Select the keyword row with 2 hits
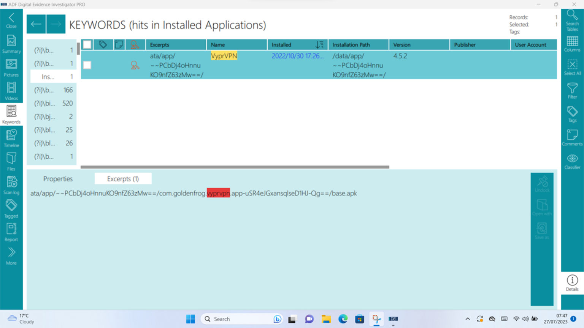Image resolution: width=584 pixels, height=328 pixels. [53, 117]
